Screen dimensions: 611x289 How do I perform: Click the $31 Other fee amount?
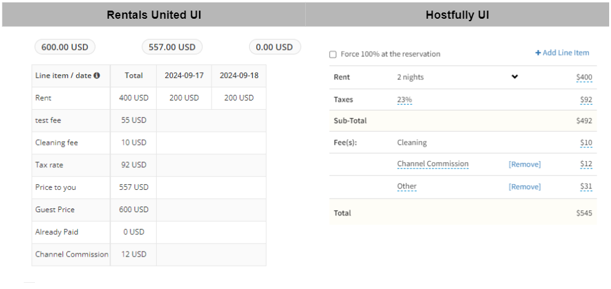click(x=586, y=187)
